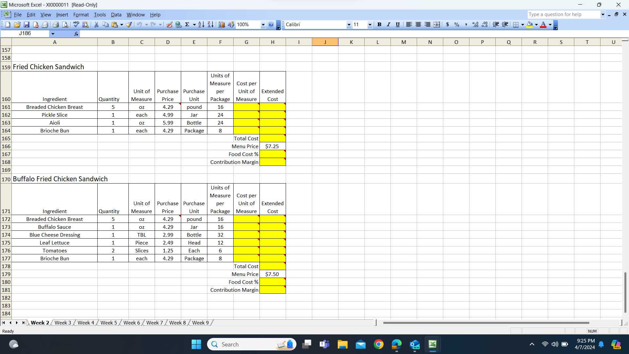Viewport: 629px width, 354px height.
Task: Click the Insert Function fx button
Action: coord(76,33)
